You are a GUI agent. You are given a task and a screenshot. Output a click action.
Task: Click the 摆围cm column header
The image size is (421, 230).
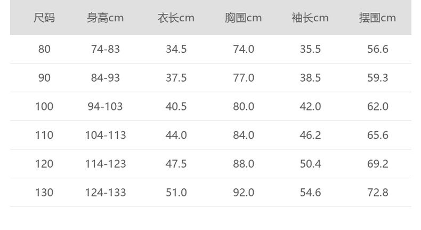click(x=377, y=18)
